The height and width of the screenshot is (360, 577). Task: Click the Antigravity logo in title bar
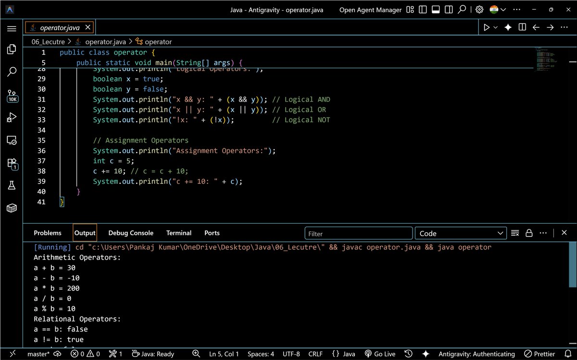[10, 10]
